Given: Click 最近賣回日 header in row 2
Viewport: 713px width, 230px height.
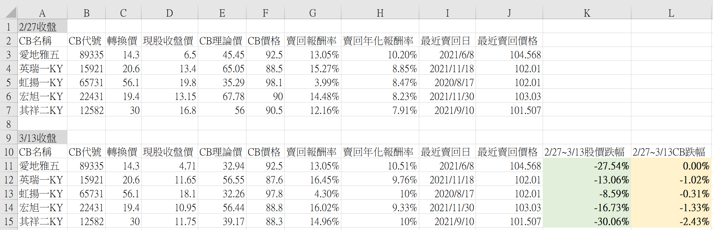Looking at the screenshot, I should 447,41.
